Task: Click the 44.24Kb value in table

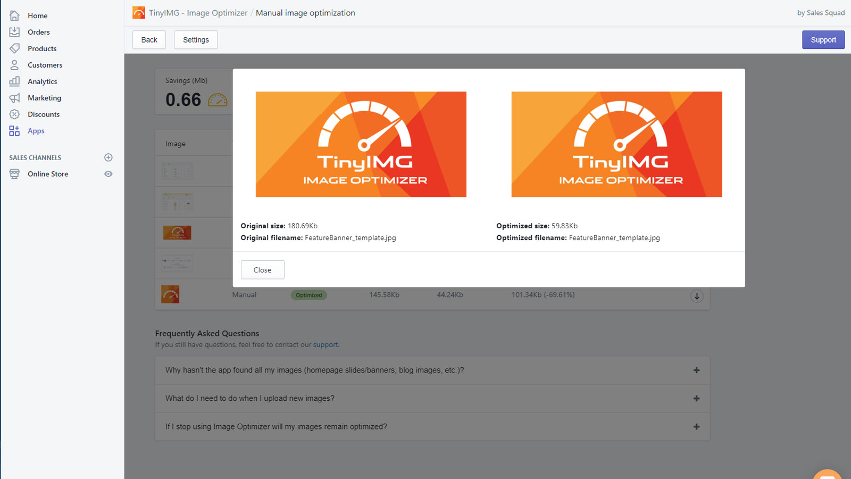Action: click(x=450, y=295)
